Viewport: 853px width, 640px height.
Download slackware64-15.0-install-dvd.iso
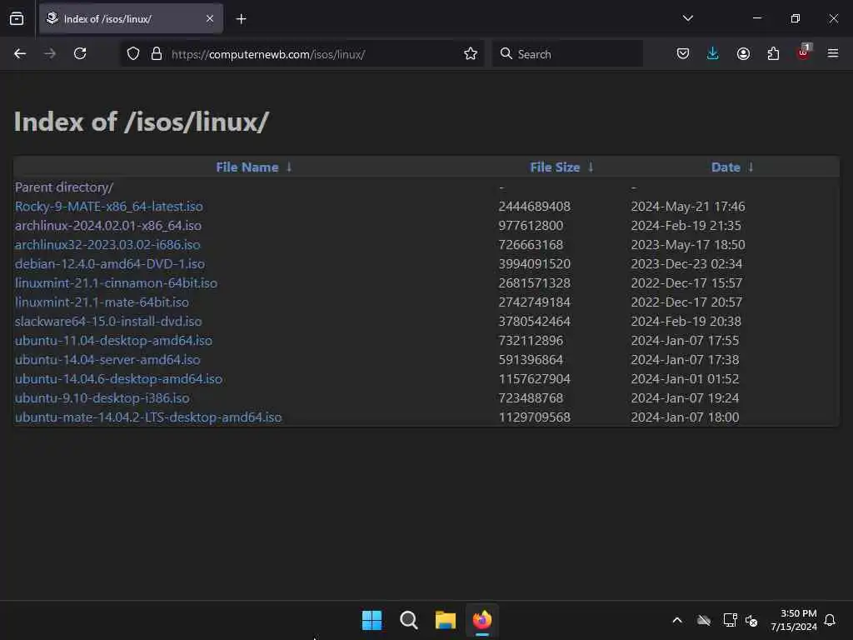(108, 321)
